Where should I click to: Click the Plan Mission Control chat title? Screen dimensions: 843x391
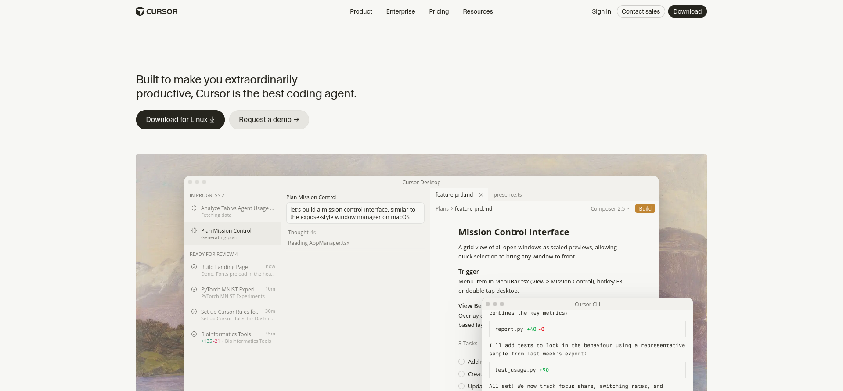[x=311, y=197]
